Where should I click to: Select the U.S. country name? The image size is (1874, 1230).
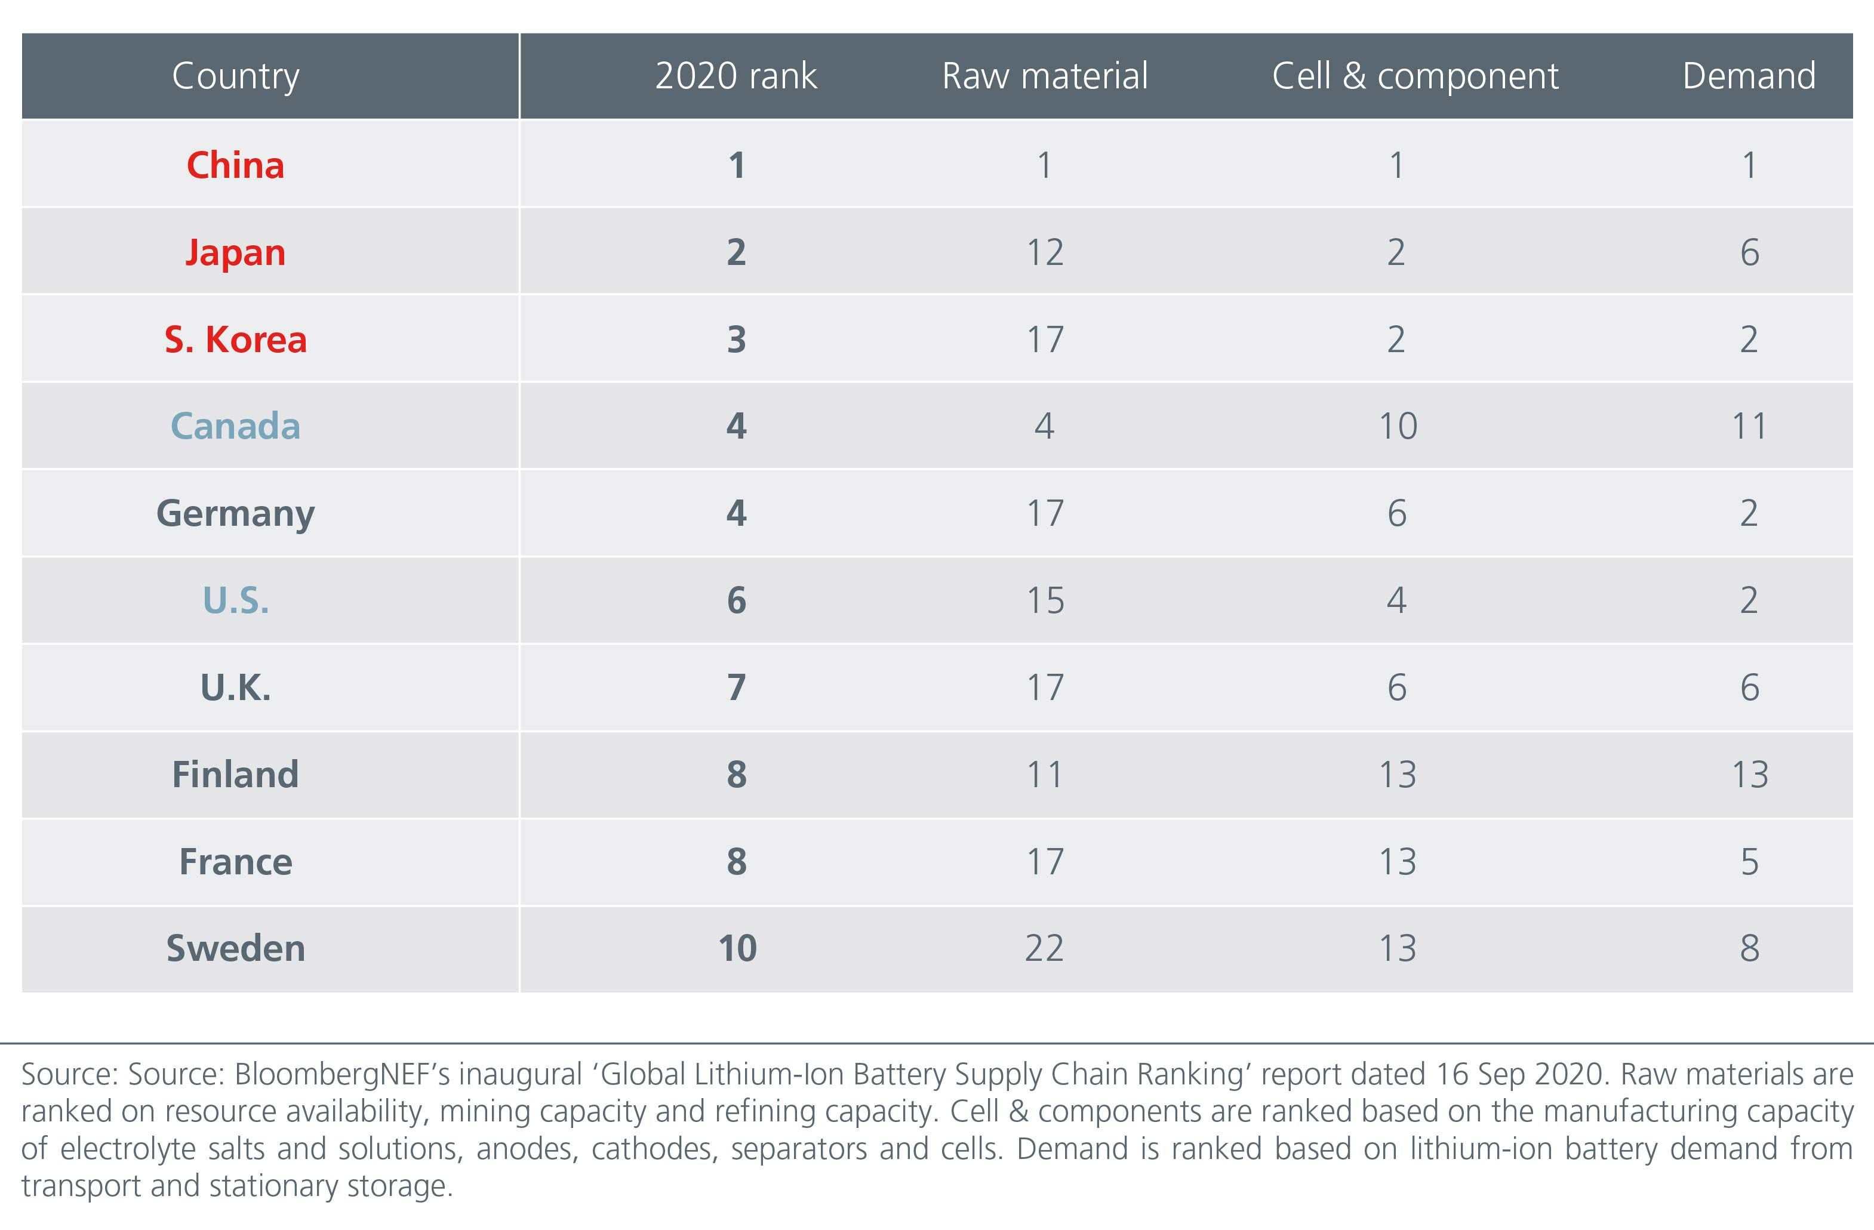click(x=235, y=600)
